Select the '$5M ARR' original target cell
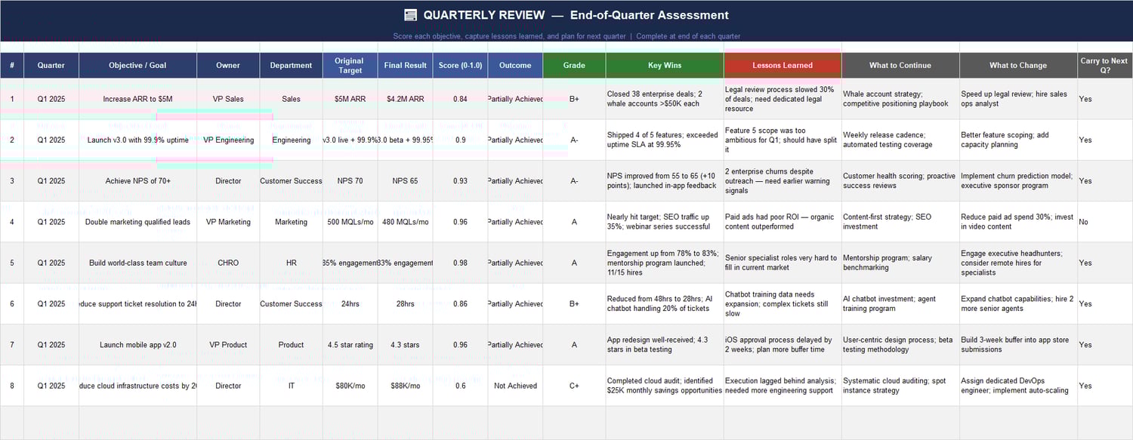 (x=350, y=98)
